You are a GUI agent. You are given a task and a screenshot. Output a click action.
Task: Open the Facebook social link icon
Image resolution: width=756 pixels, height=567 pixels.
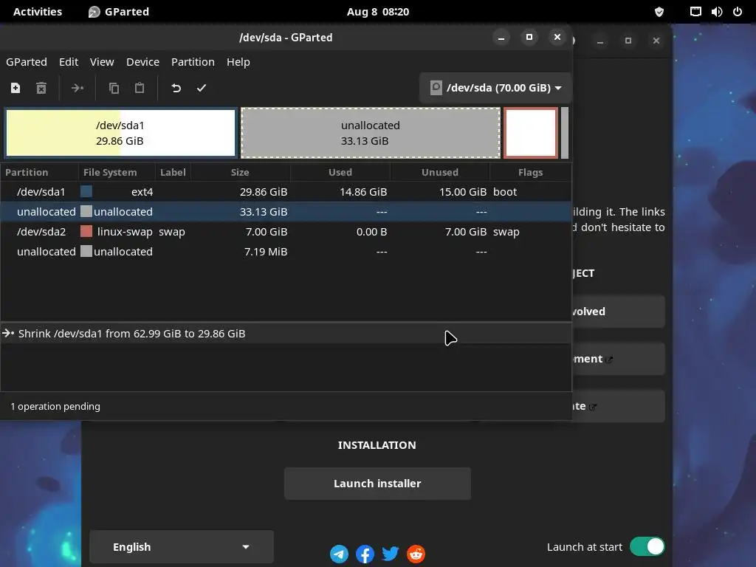(x=365, y=554)
